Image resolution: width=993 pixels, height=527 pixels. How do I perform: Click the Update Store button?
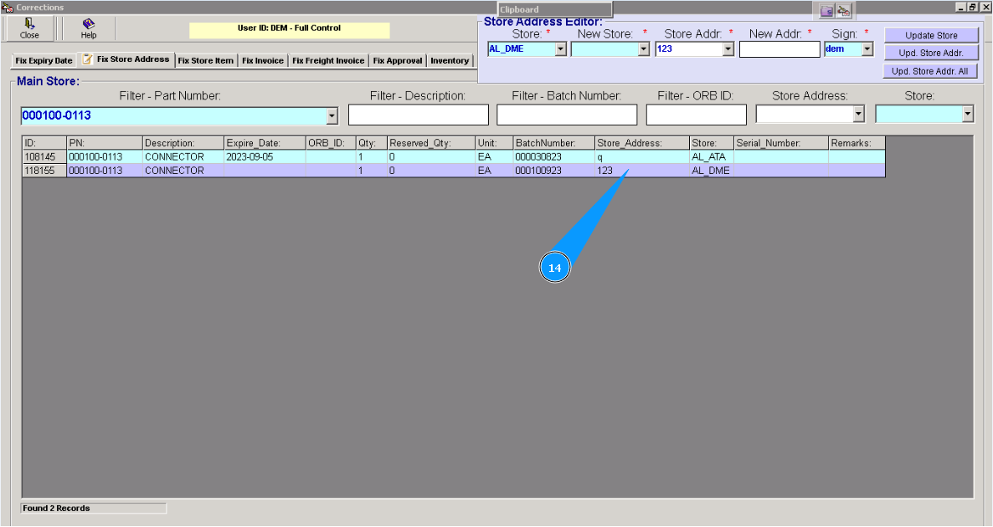tap(931, 35)
